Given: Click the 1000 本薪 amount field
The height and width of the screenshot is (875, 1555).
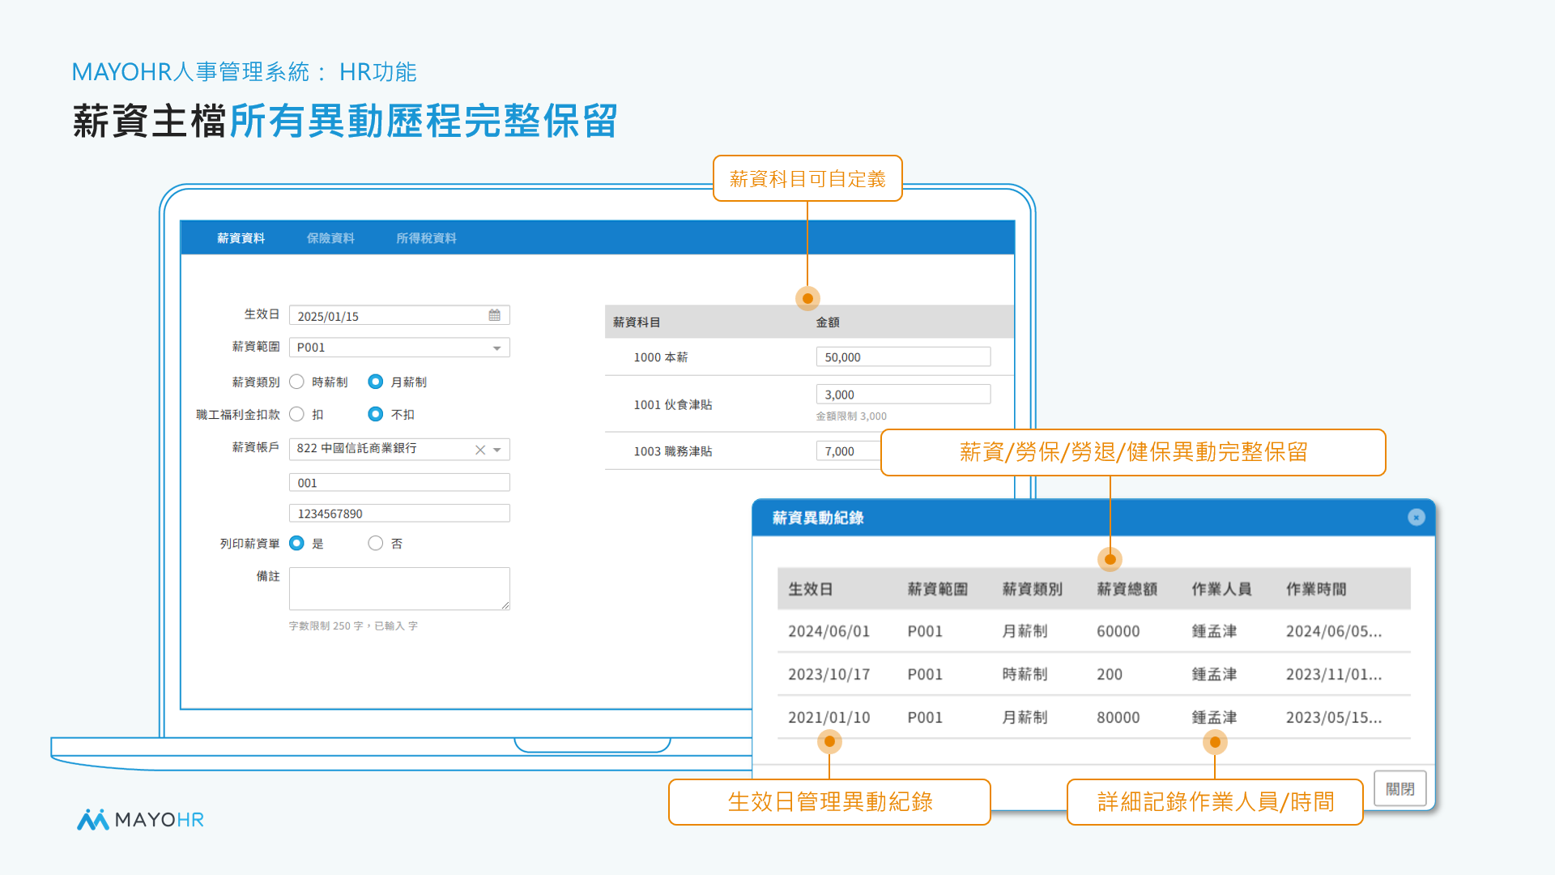Looking at the screenshot, I should tap(902, 357).
